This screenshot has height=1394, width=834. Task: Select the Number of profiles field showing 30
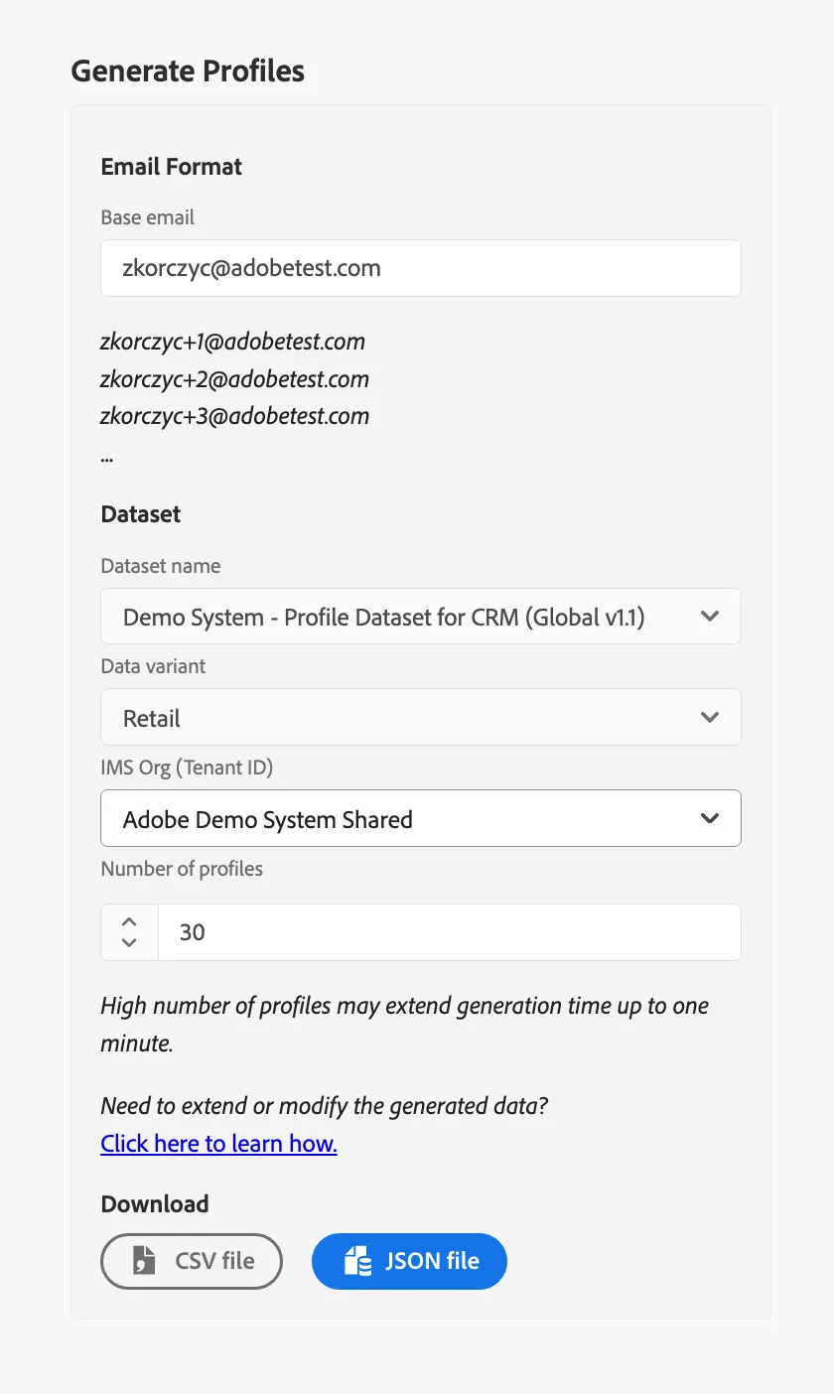point(450,932)
